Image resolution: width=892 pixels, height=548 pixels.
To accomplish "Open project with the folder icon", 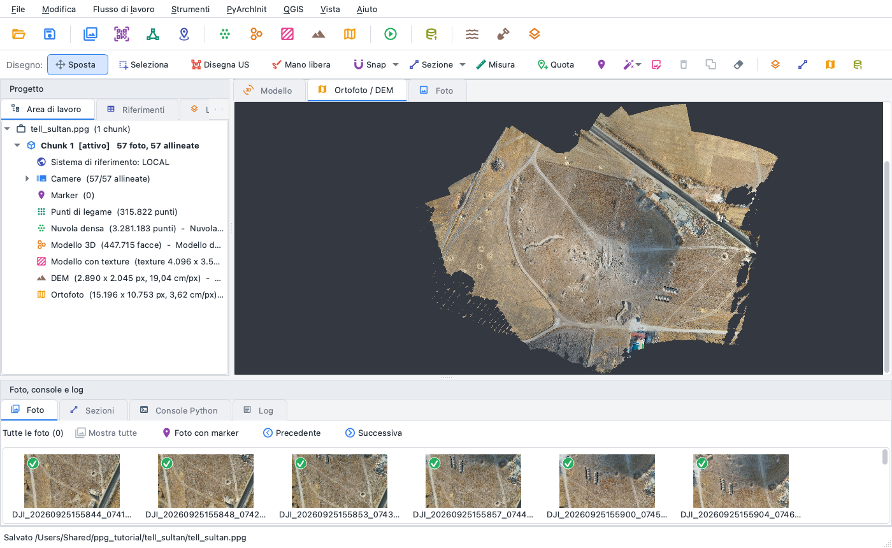I will point(18,34).
